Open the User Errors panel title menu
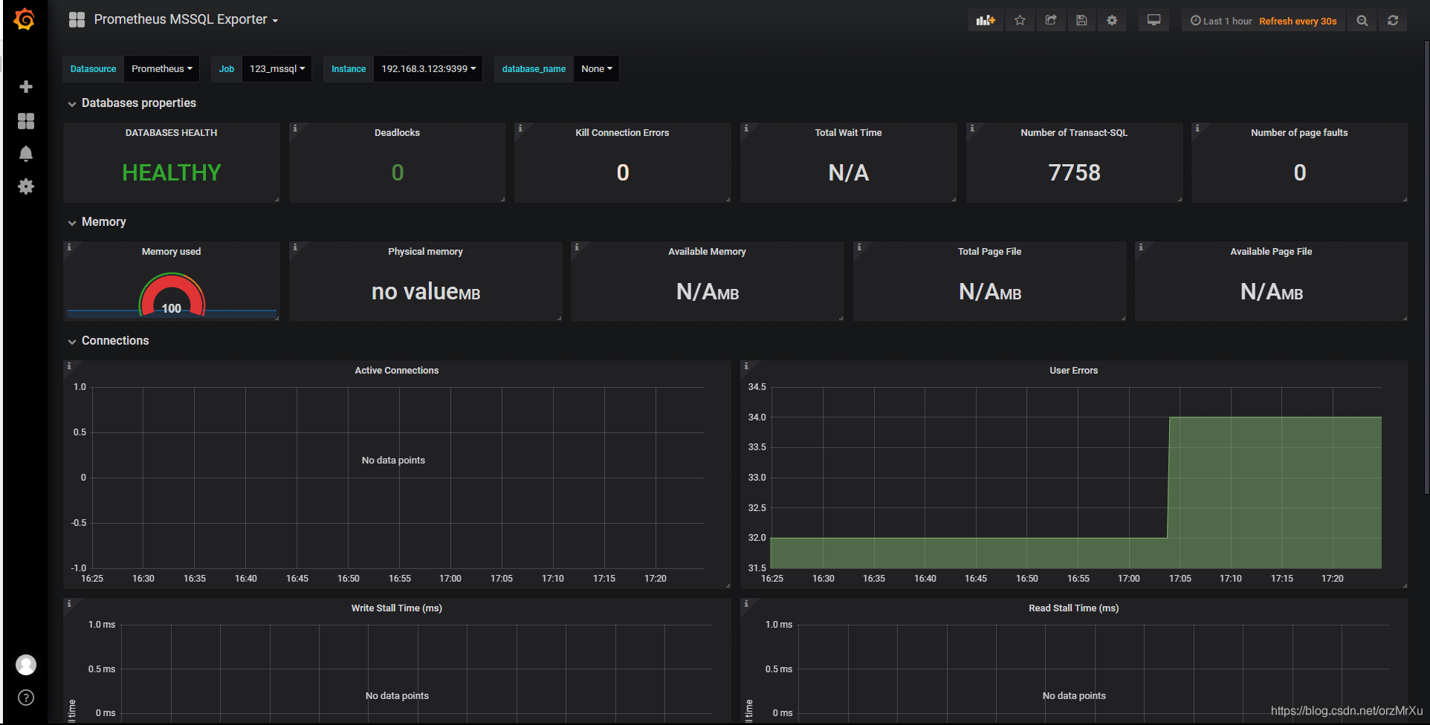The image size is (1430, 725). pos(1073,371)
